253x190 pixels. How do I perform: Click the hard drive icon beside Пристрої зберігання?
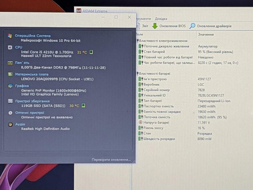coord(10,101)
